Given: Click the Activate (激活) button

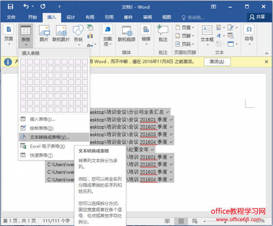Looking at the screenshot, I should coord(217,62).
